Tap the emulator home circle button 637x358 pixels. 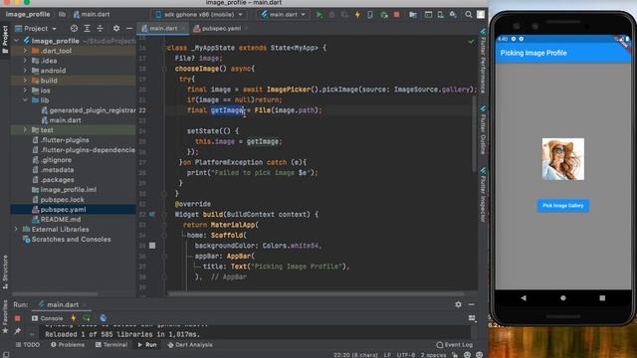tap(563, 298)
